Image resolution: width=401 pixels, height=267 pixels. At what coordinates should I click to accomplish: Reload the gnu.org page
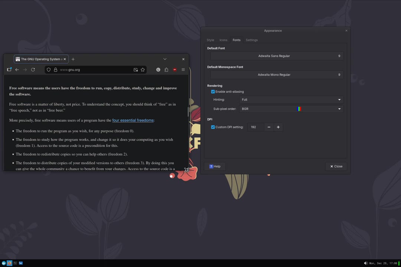(x=33, y=69)
